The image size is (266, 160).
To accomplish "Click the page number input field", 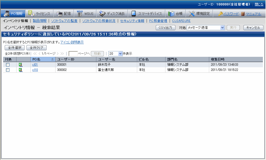I will point(73,53).
